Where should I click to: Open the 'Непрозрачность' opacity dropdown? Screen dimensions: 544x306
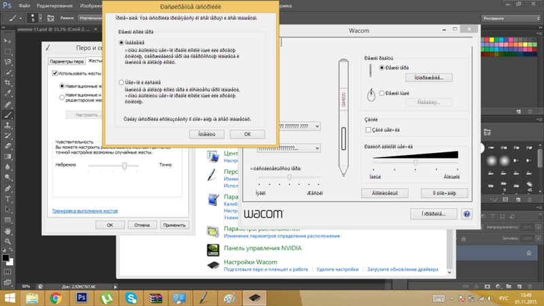click(538, 227)
